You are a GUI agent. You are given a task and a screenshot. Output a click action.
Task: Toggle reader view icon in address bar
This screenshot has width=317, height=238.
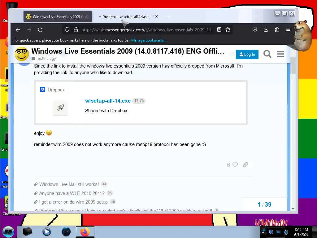(x=219, y=29)
